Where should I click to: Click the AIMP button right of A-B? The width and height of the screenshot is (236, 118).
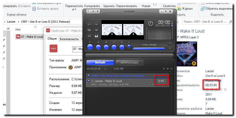(x=96, y=24)
